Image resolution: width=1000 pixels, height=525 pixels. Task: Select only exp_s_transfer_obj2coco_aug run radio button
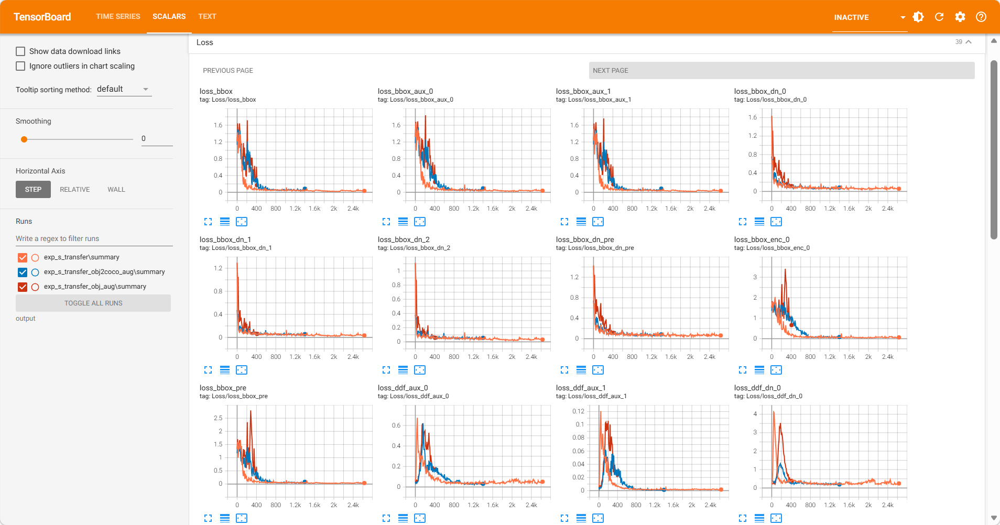(35, 272)
